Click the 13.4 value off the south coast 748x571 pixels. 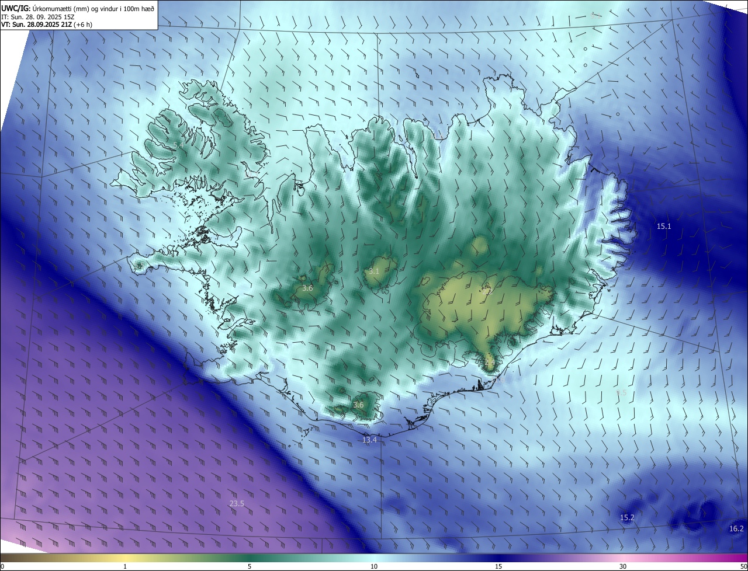click(369, 440)
